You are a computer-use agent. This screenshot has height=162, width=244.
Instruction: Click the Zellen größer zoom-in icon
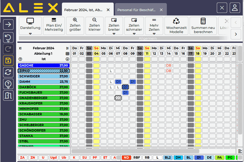point(75,21)
